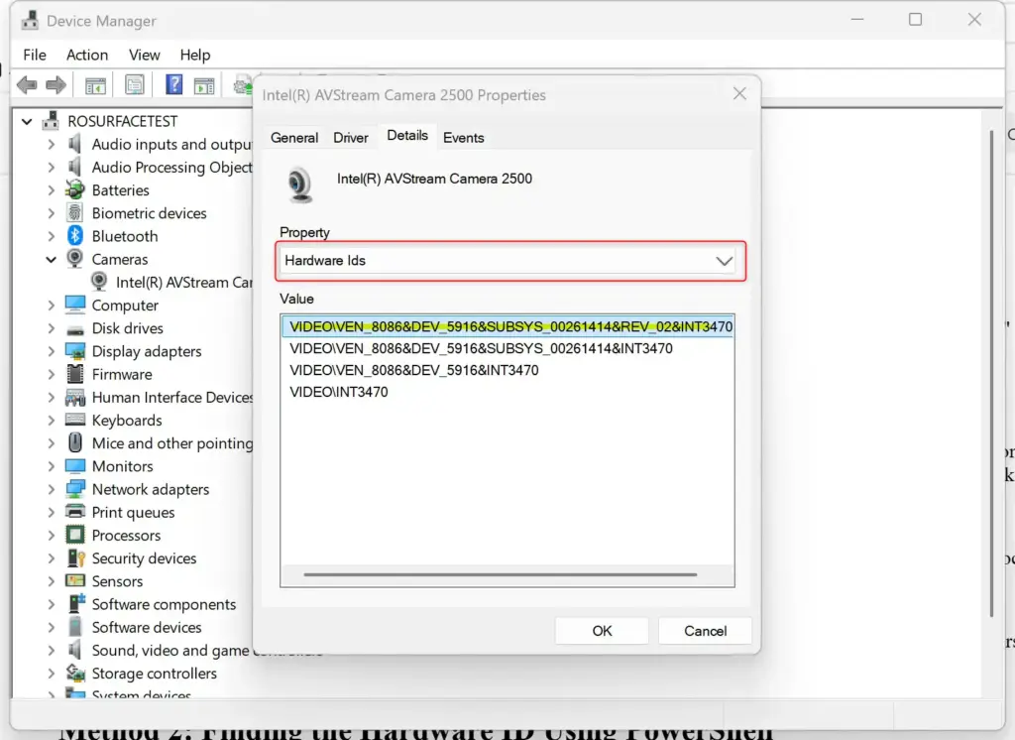This screenshot has height=740, width=1015.
Task: Click the Processors icon
Action: point(75,535)
